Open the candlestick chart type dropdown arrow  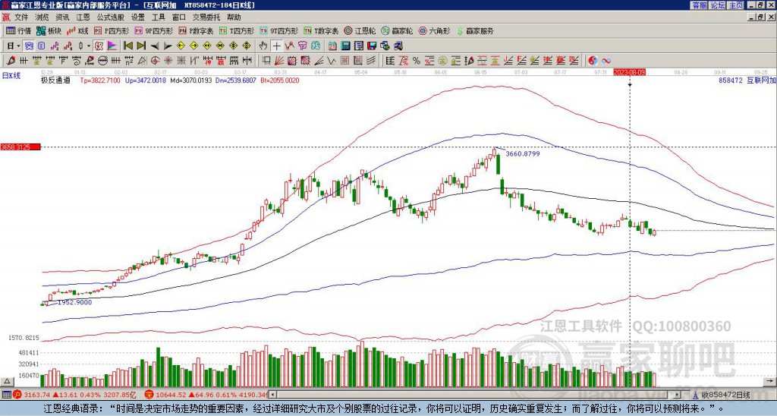(89, 46)
